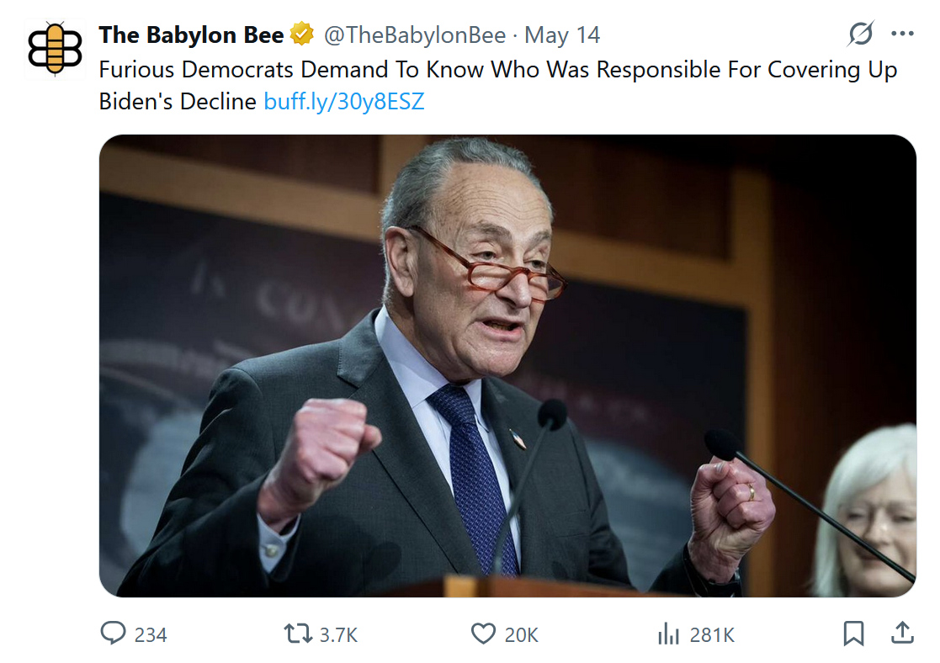Viewport: 940px width, 663px height.
Task: Click the May 14 timestamp
Action: click(x=562, y=35)
